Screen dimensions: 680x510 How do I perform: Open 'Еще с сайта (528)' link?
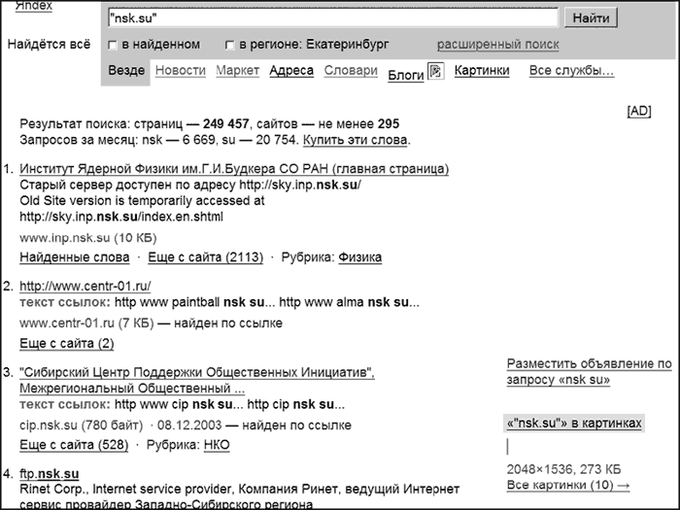coord(74,445)
